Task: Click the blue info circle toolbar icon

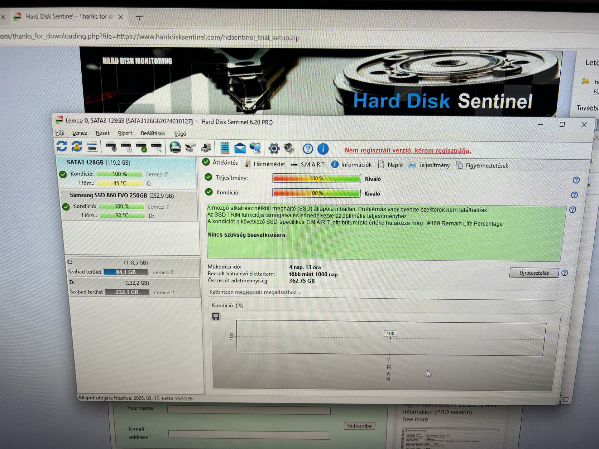Action: (323, 149)
